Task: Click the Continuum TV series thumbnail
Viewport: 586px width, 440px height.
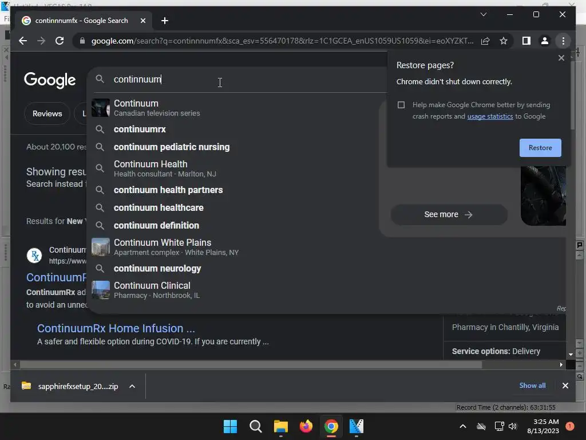Action: pos(101,108)
